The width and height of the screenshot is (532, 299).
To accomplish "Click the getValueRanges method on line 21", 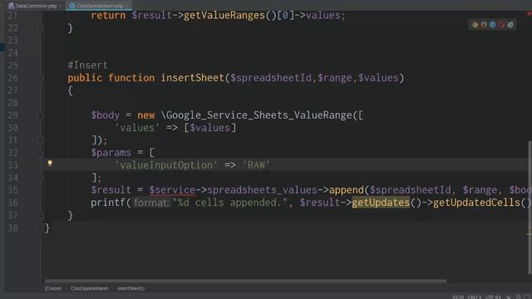I will coord(224,16).
